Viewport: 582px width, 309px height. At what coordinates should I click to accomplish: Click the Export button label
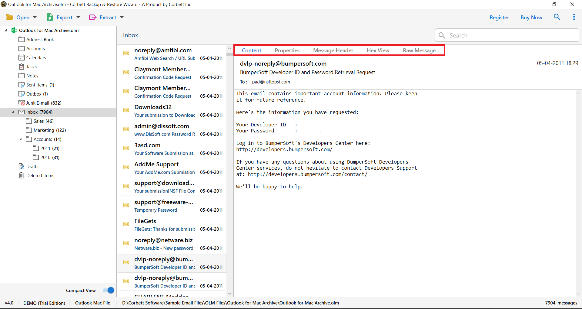[x=65, y=18]
